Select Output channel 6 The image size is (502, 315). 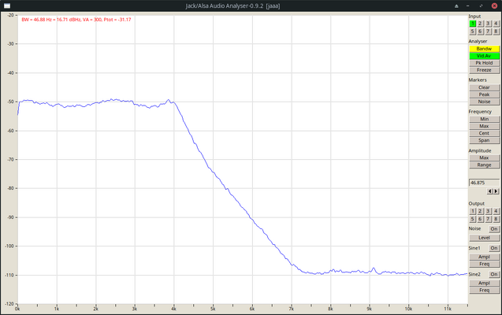[x=480, y=219]
